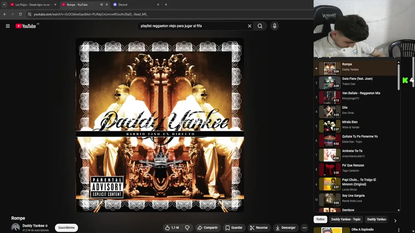The height and width of the screenshot is (233, 415).
Task: Save video with Guardar button
Action: pos(234,228)
